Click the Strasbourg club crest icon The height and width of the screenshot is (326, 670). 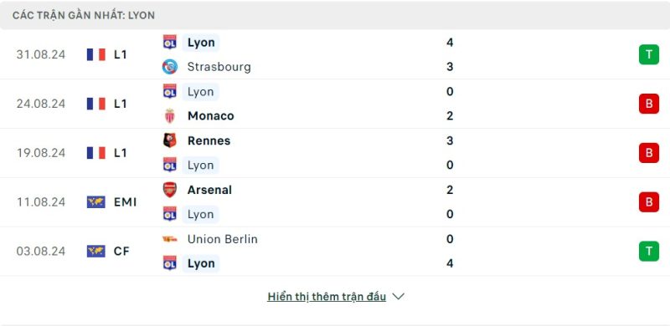tap(170, 67)
